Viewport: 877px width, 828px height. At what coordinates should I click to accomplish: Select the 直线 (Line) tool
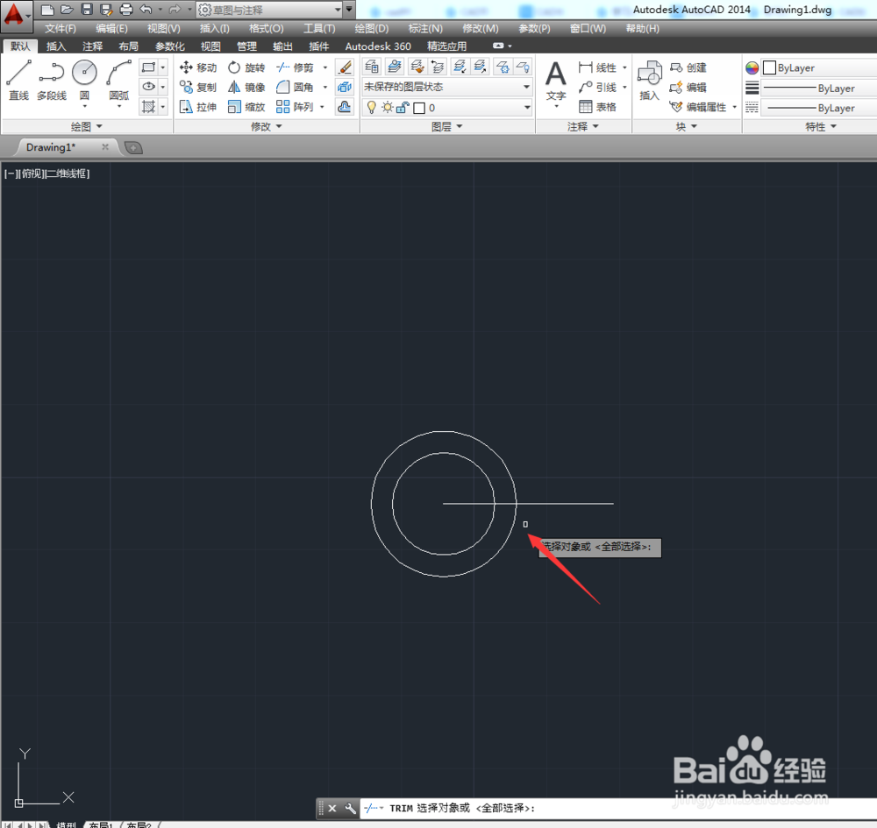pos(18,80)
